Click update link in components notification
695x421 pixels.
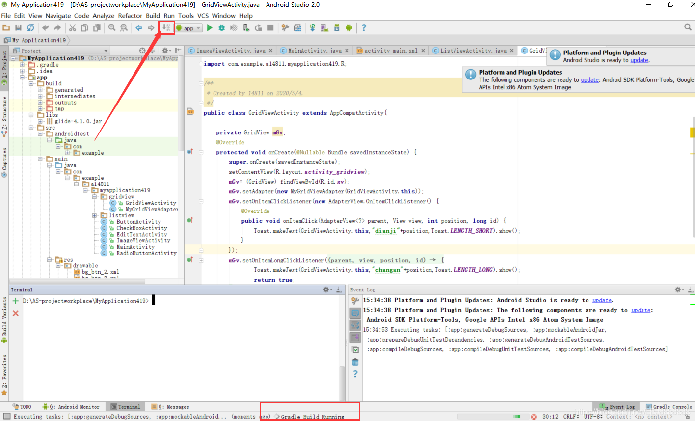589,80
